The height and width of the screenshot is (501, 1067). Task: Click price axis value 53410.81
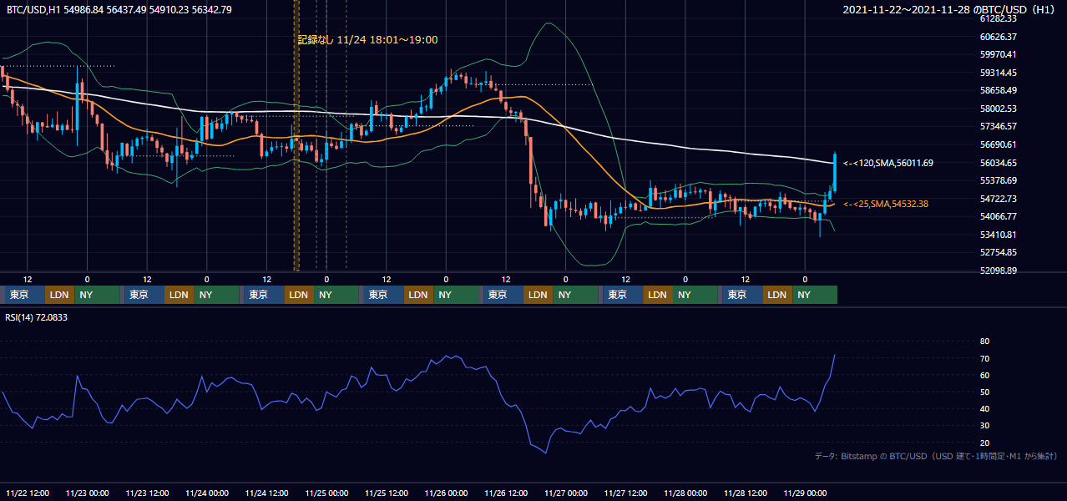998,235
